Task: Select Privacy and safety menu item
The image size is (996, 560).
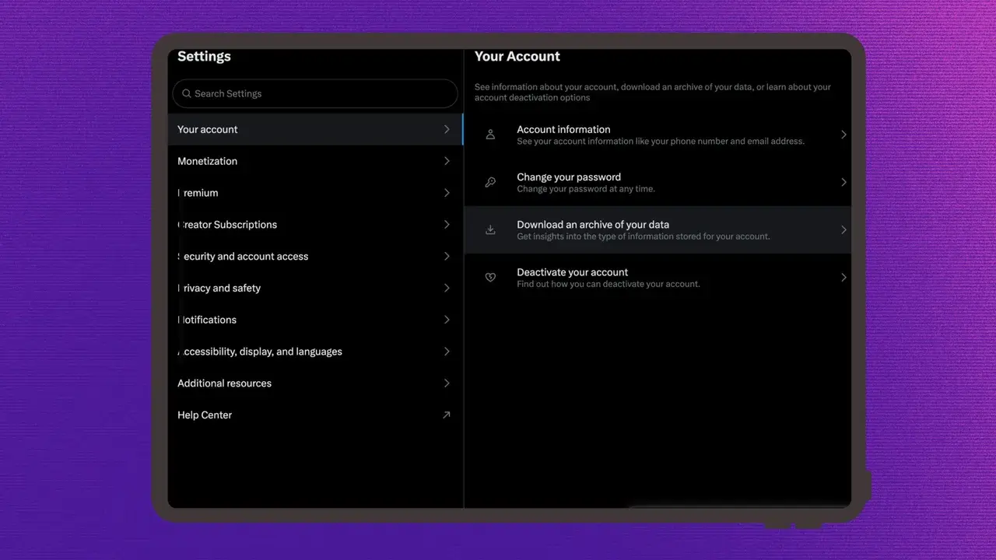Action: [219, 289]
